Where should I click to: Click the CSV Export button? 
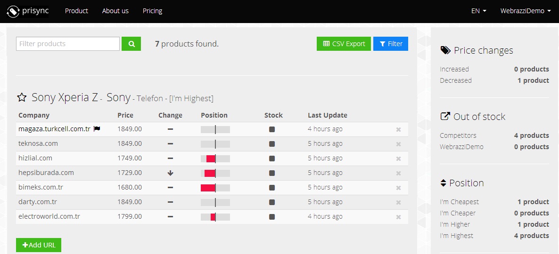(344, 44)
